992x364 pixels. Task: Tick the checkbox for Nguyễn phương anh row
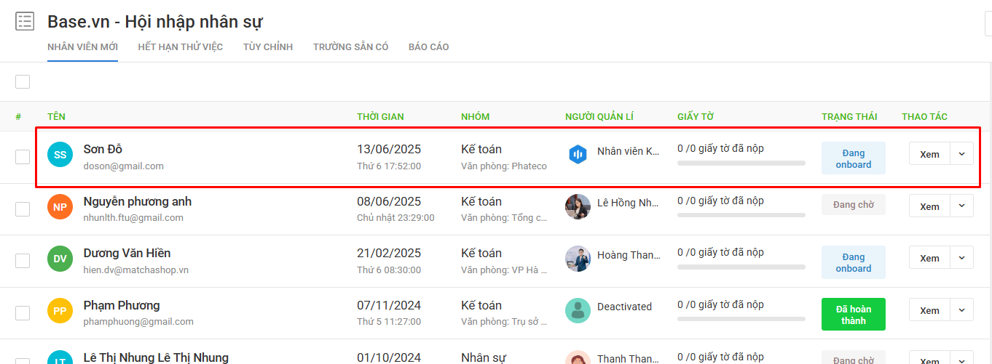pos(23,209)
